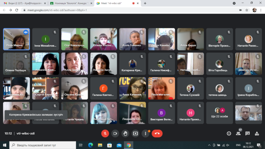Screen dimensions: 265x149
Task: Switch to the Gmail inbox tab
Action: click(25, 3)
